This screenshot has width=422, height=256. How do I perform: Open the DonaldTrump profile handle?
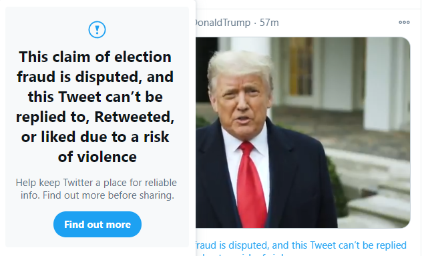click(223, 23)
